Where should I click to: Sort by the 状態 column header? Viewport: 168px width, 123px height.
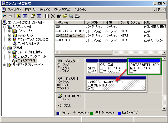154,22
